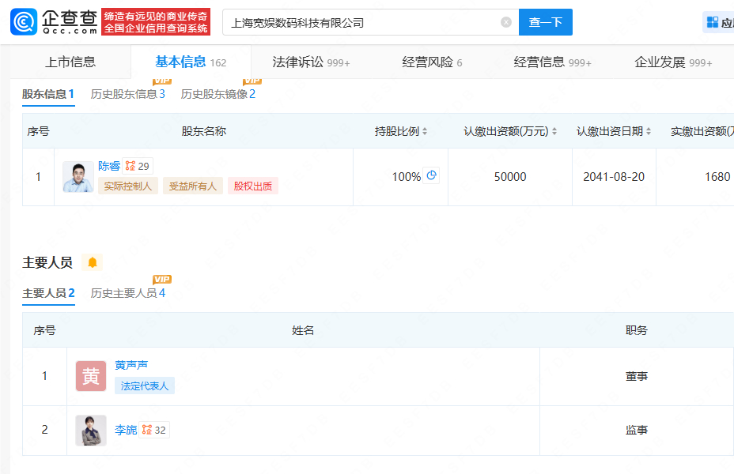The height and width of the screenshot is (474, 734).
Task: Open the 历史主要人员 sub-tab
Action: pos(128,293)
